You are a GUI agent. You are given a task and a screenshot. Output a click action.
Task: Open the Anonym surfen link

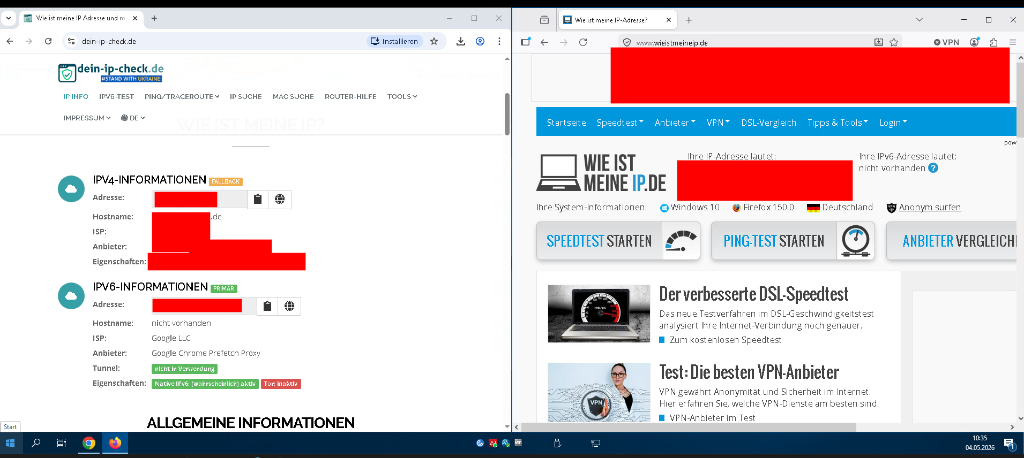[x=930, y=207]
